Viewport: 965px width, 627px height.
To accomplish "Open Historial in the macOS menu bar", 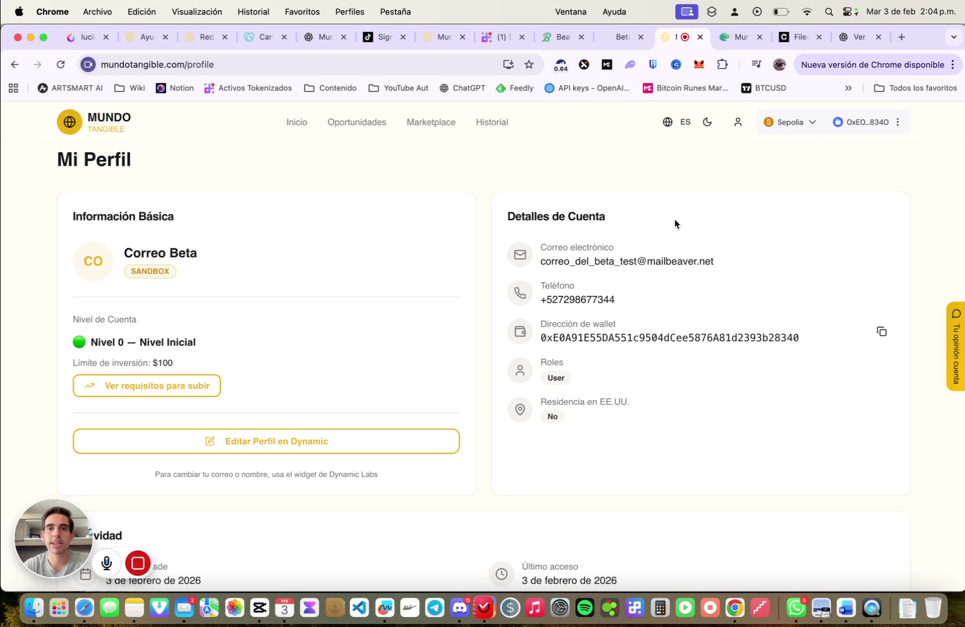I will (x=253, y=12).
